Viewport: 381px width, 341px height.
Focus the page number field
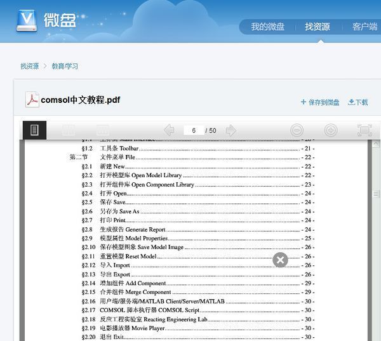194,131
